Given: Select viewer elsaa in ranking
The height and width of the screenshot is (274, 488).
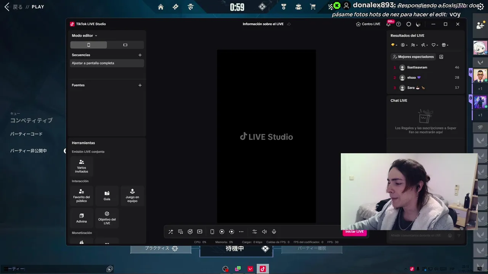Looking at the screenshot, I should (x=426, y=78).
